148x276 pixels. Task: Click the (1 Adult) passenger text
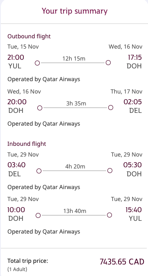[17, 269]
